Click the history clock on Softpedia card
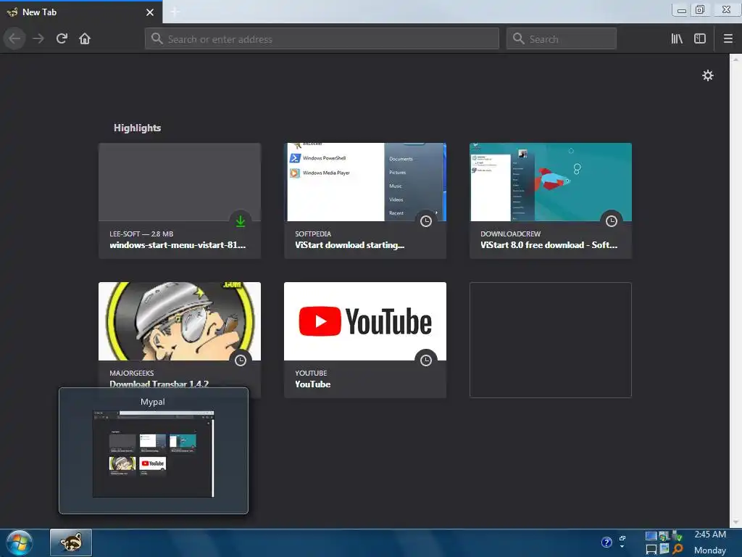Viewport: 742px width, 557px height. (426, 221)
